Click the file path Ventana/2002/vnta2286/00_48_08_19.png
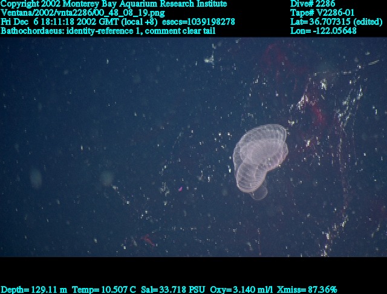Screen dimensions: 387x294 pos(83,13)
